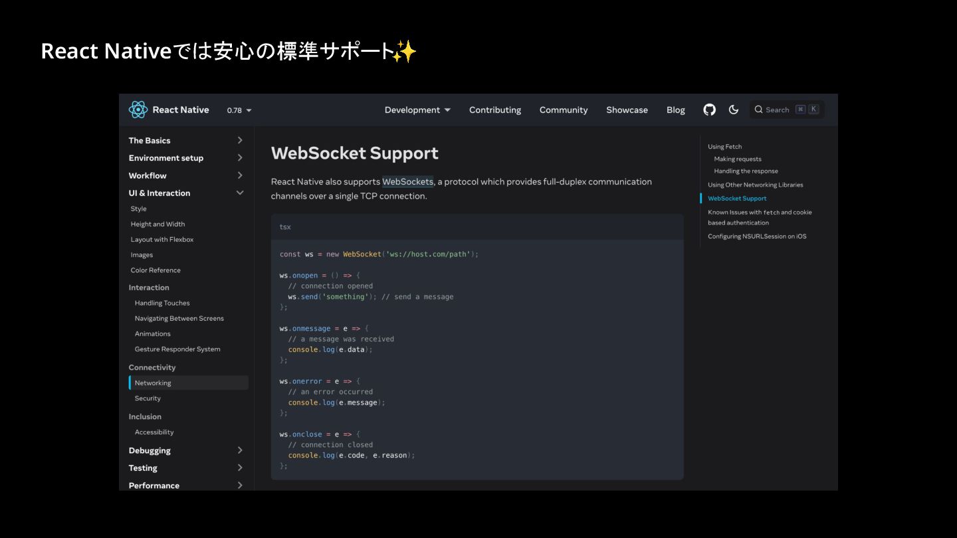Click the ws.onclose code line
This screenshot has width=957, height=538.
(x=320, y=434)
